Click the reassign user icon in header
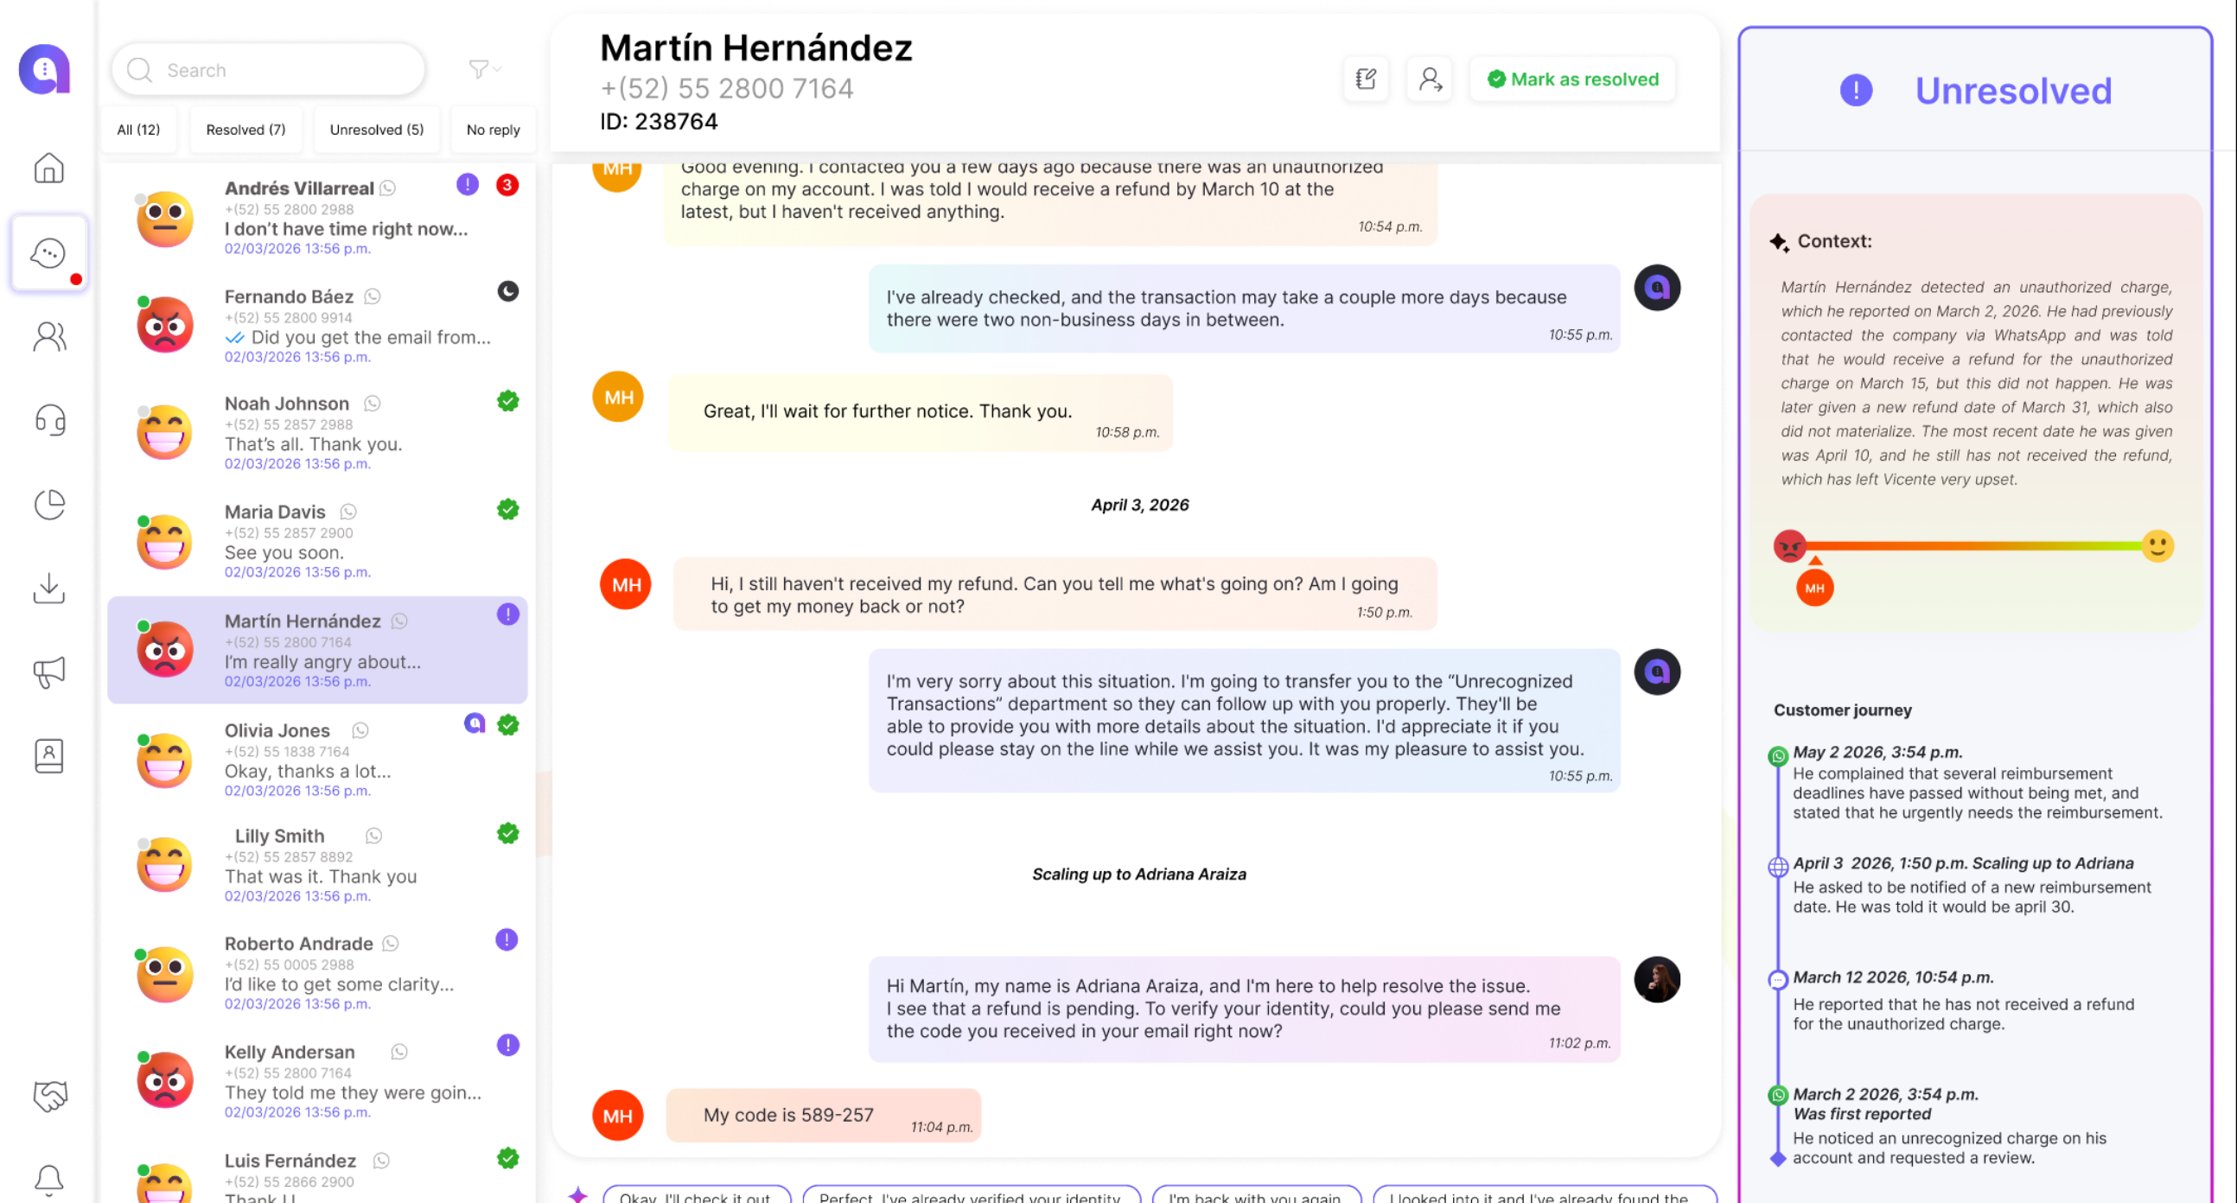The height and width of the screenshot is (1203, 2237). pyautogui.click(x=1430, y=80)
